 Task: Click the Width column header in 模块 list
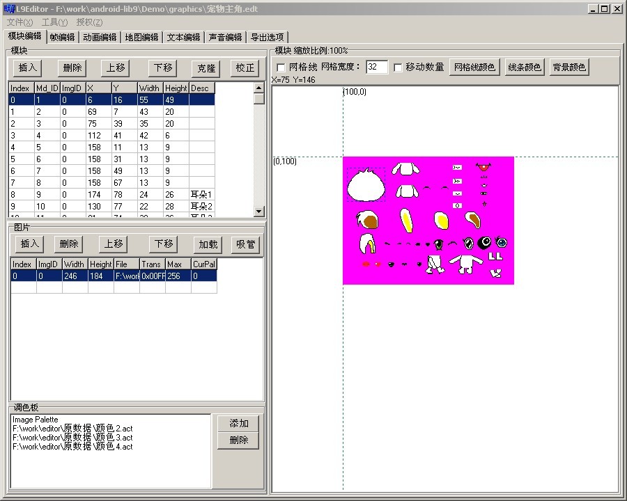point(150,88)
